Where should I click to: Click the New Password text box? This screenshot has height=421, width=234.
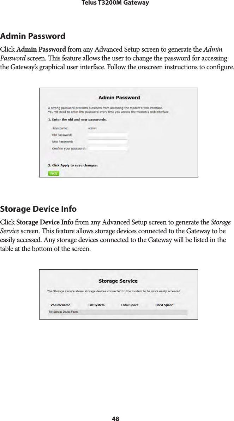[x=108, y=142]
